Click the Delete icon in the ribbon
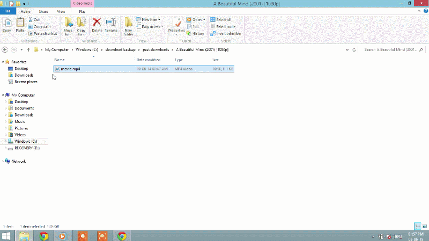This screenshot has height=241, width=429. click(97, 25)
